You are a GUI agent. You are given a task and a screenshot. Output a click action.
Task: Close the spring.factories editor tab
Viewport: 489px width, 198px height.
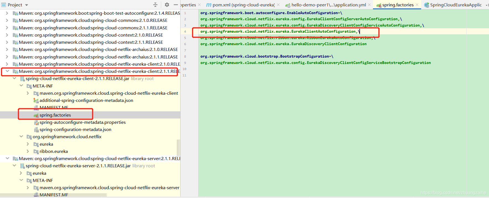pos(417,5)
